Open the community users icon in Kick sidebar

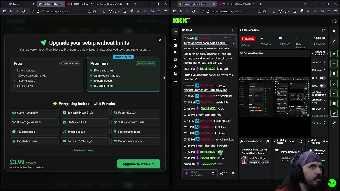[175, 74]
